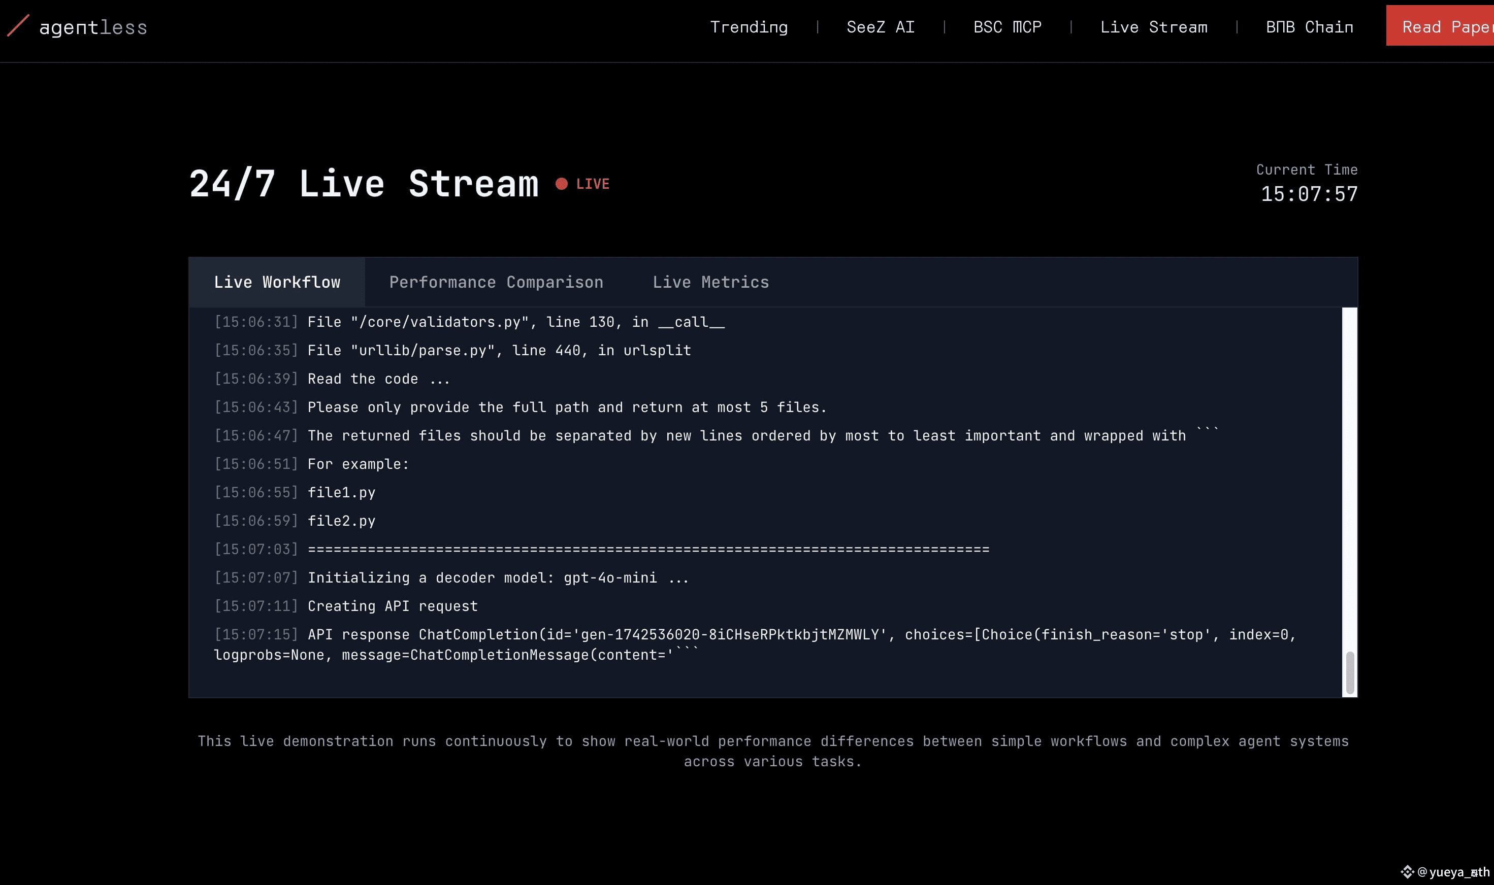Click timestamp [15:07:03] separator line
1494x885 pixels.
click(601, 549)
